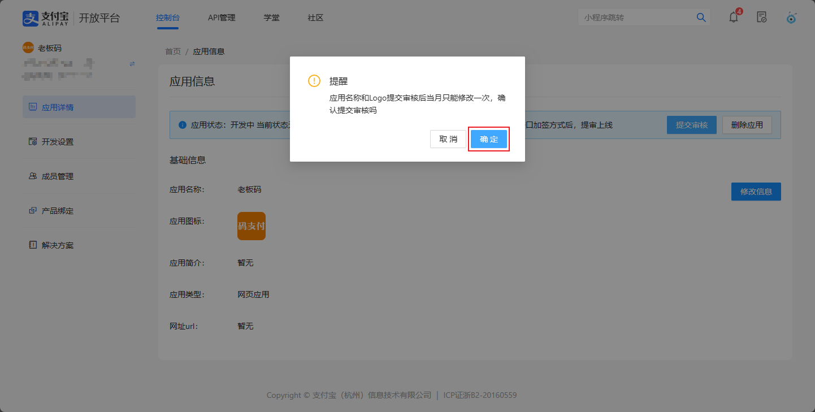The width and height of the screenshot is (815, 412).
Task: Select 成员管理 sidebar item
Action: point(58,176)
